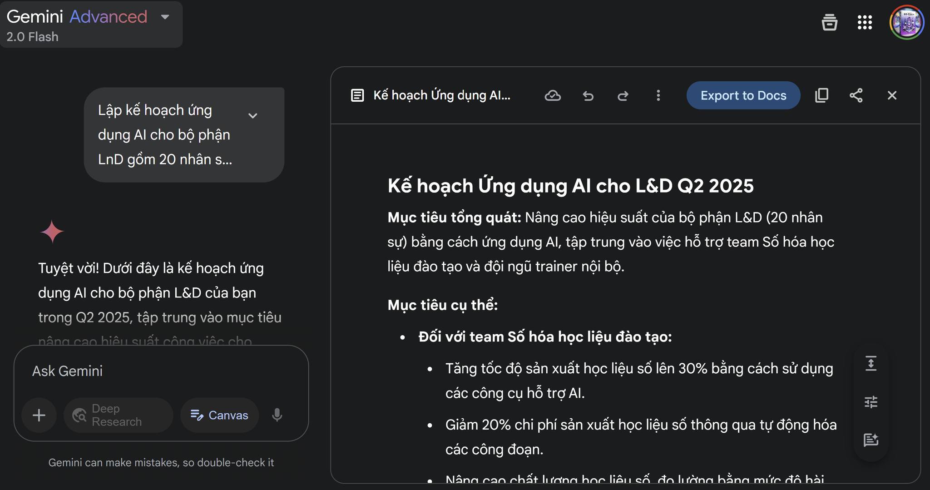Undo the last canvas edit
The width and height of the screenshot is (930, 490).
click(588, 95)
